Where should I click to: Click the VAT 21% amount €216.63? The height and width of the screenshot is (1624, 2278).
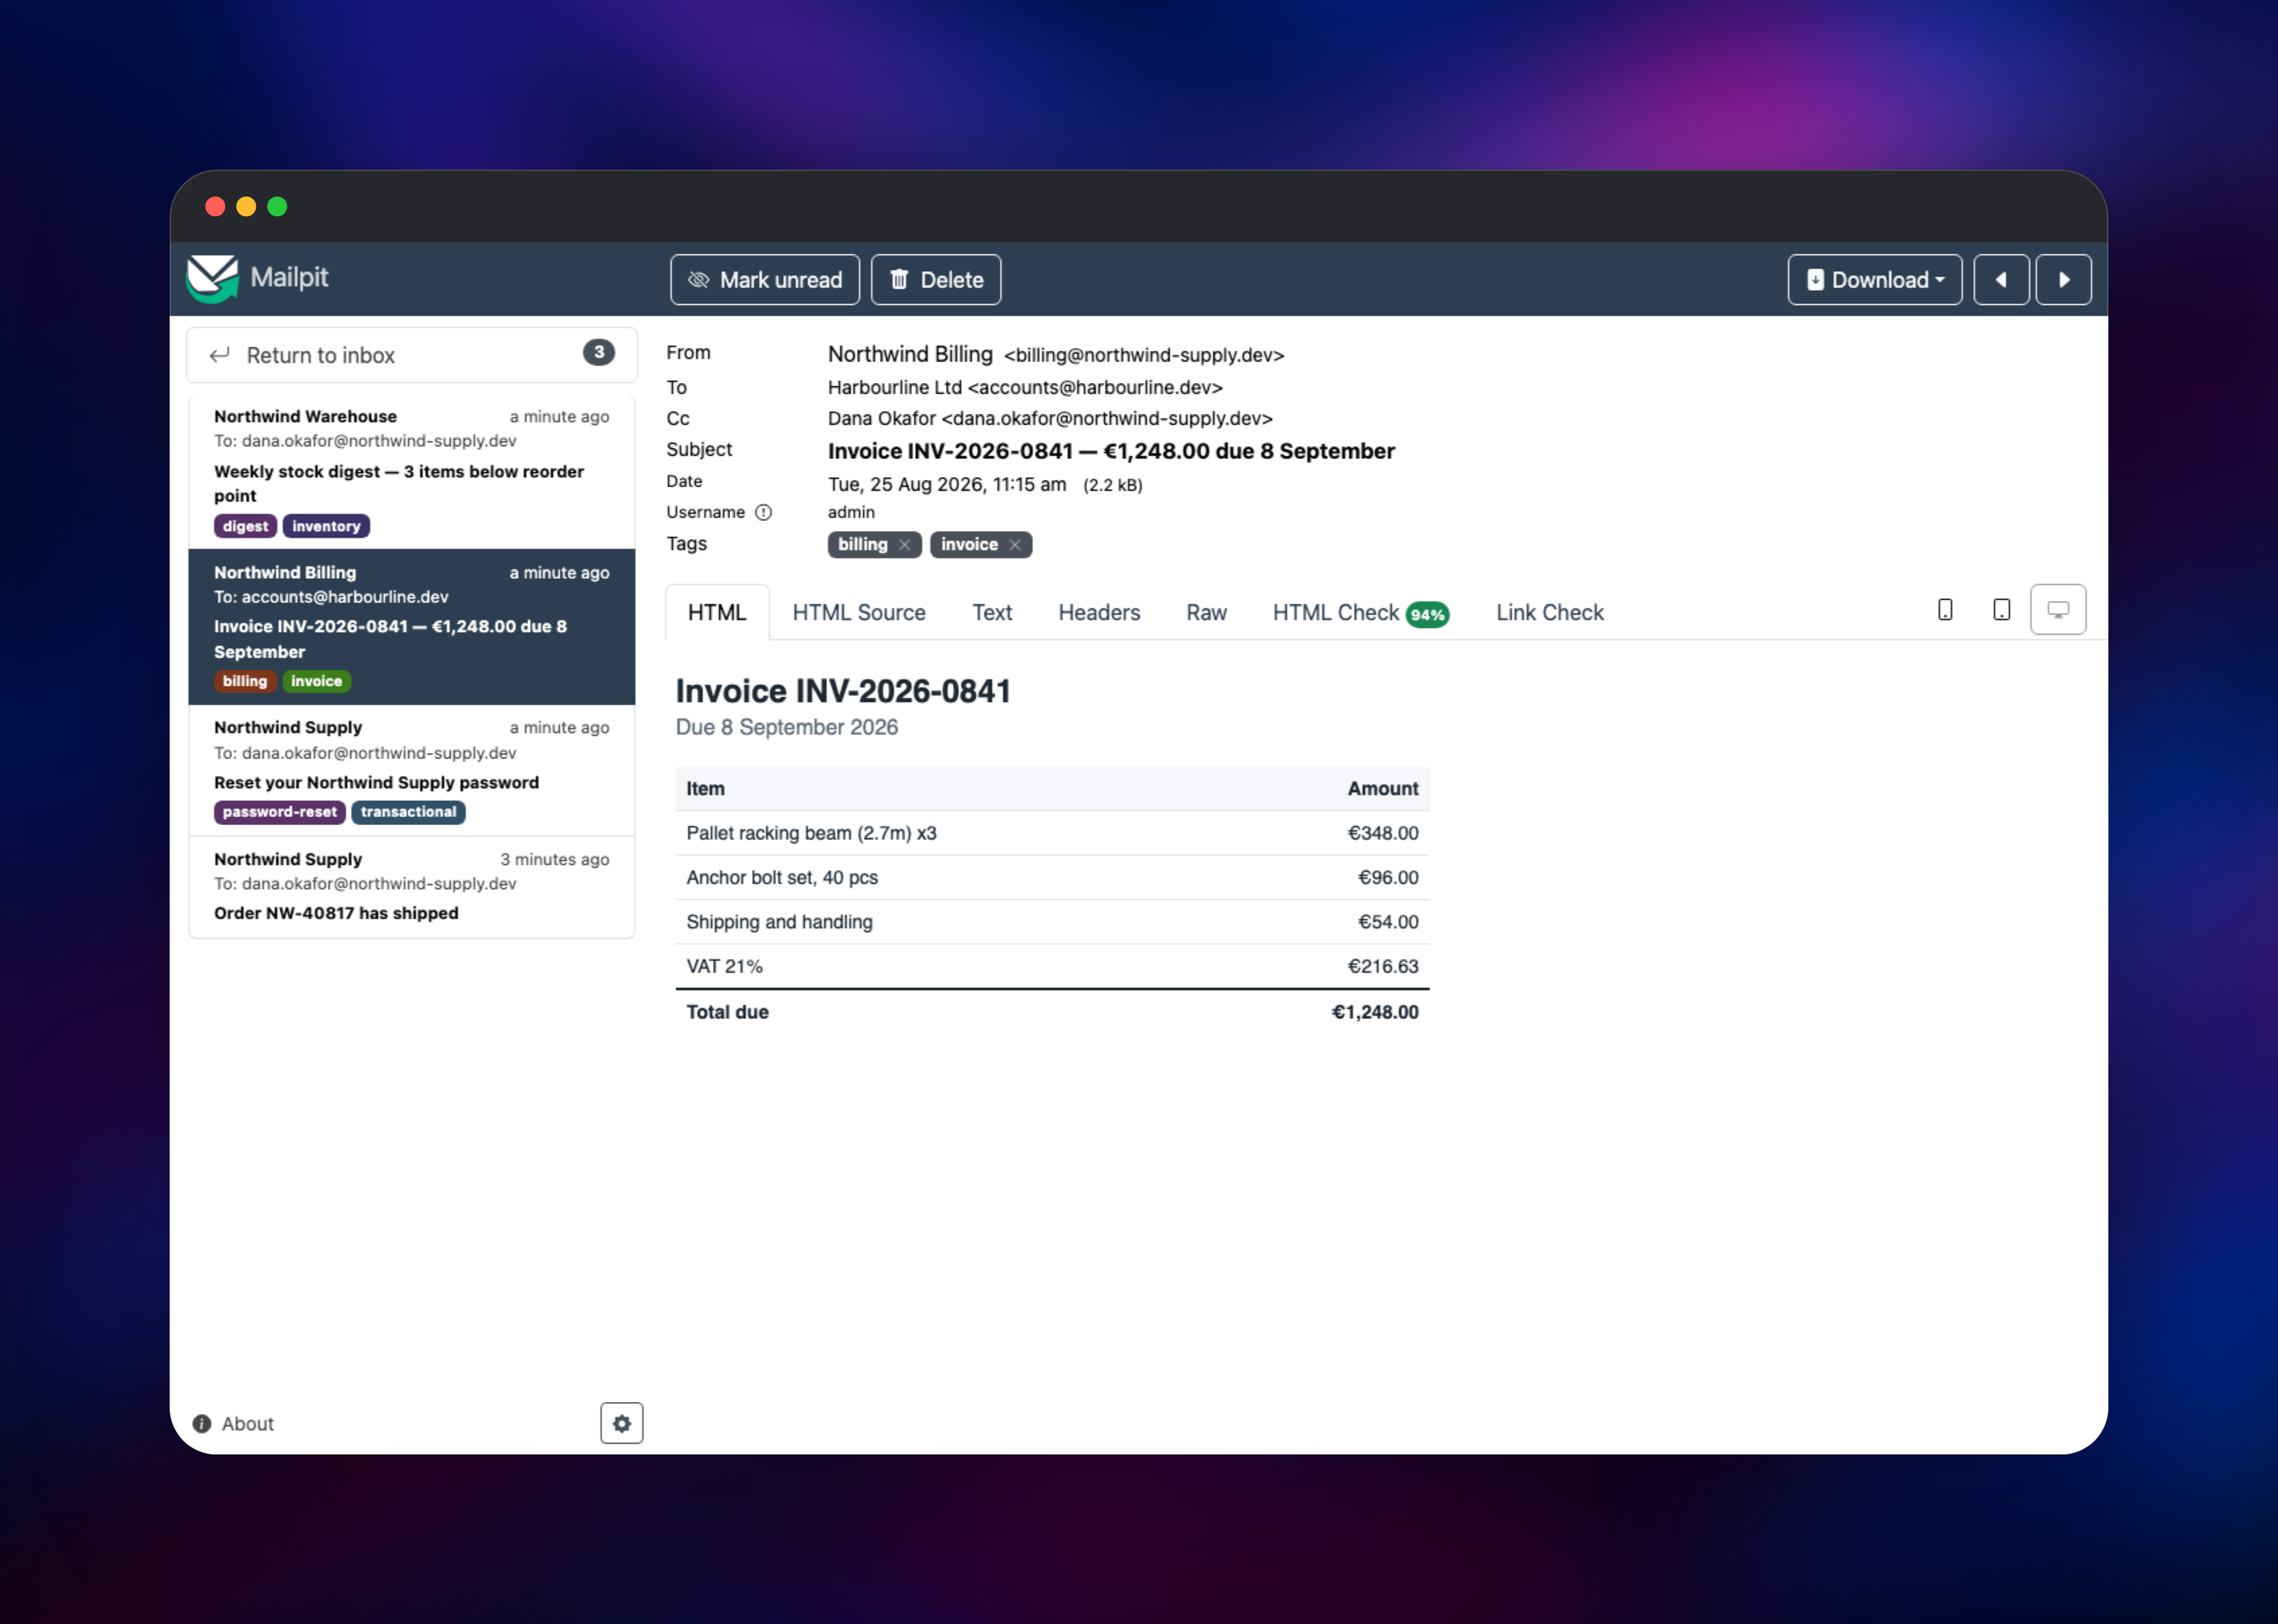(x=1383, y=966)
